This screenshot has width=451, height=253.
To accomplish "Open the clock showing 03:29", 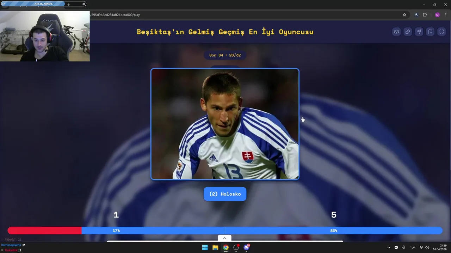I will (440, 247).
